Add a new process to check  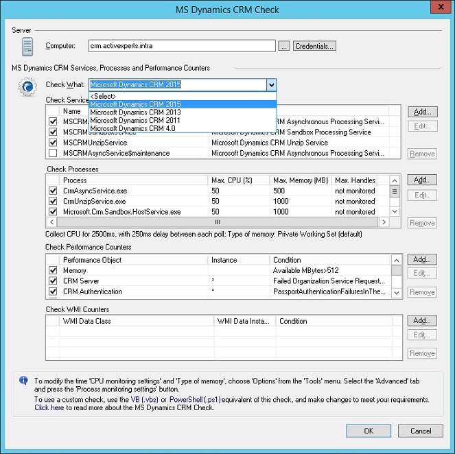coord(422,180)
